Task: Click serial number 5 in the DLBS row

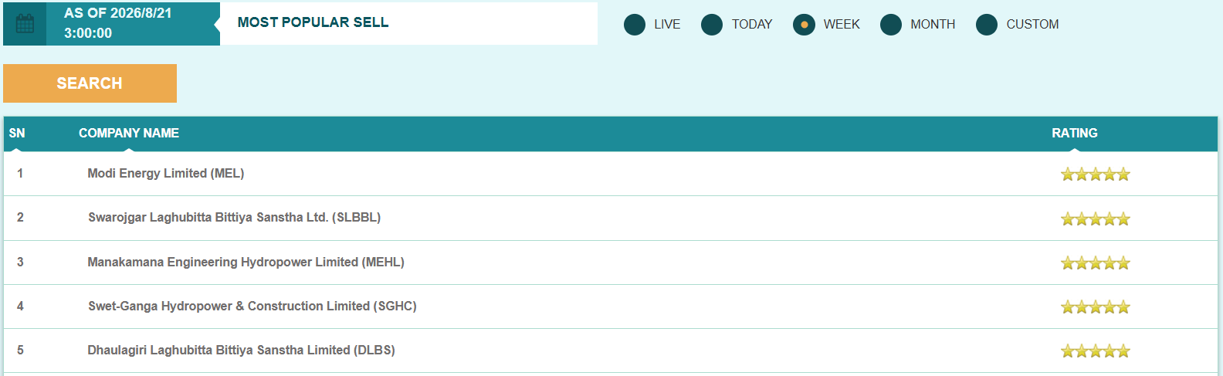Action: [x=20, y=350]
